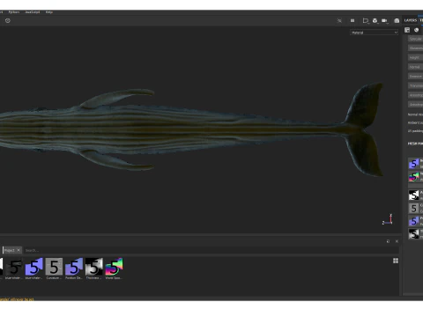Select the black-and-white ambient occlusion mesh map slot

414,195
